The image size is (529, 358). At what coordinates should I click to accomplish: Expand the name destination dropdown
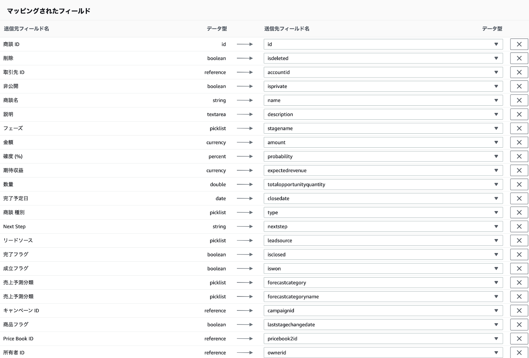383,100
